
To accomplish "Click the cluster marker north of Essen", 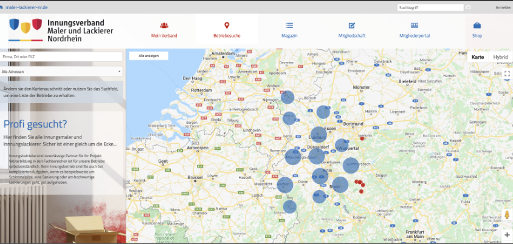I will pos(323,112).
